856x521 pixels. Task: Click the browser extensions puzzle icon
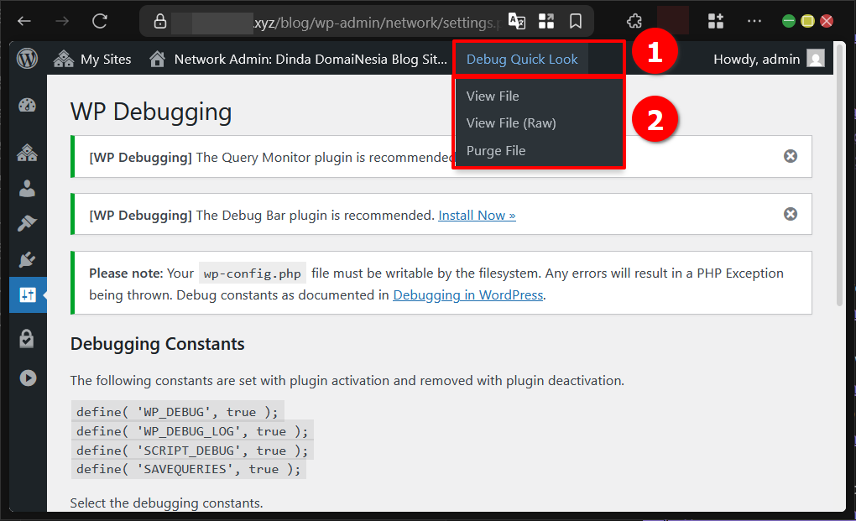pyautogui.click(x=634, y=20)
